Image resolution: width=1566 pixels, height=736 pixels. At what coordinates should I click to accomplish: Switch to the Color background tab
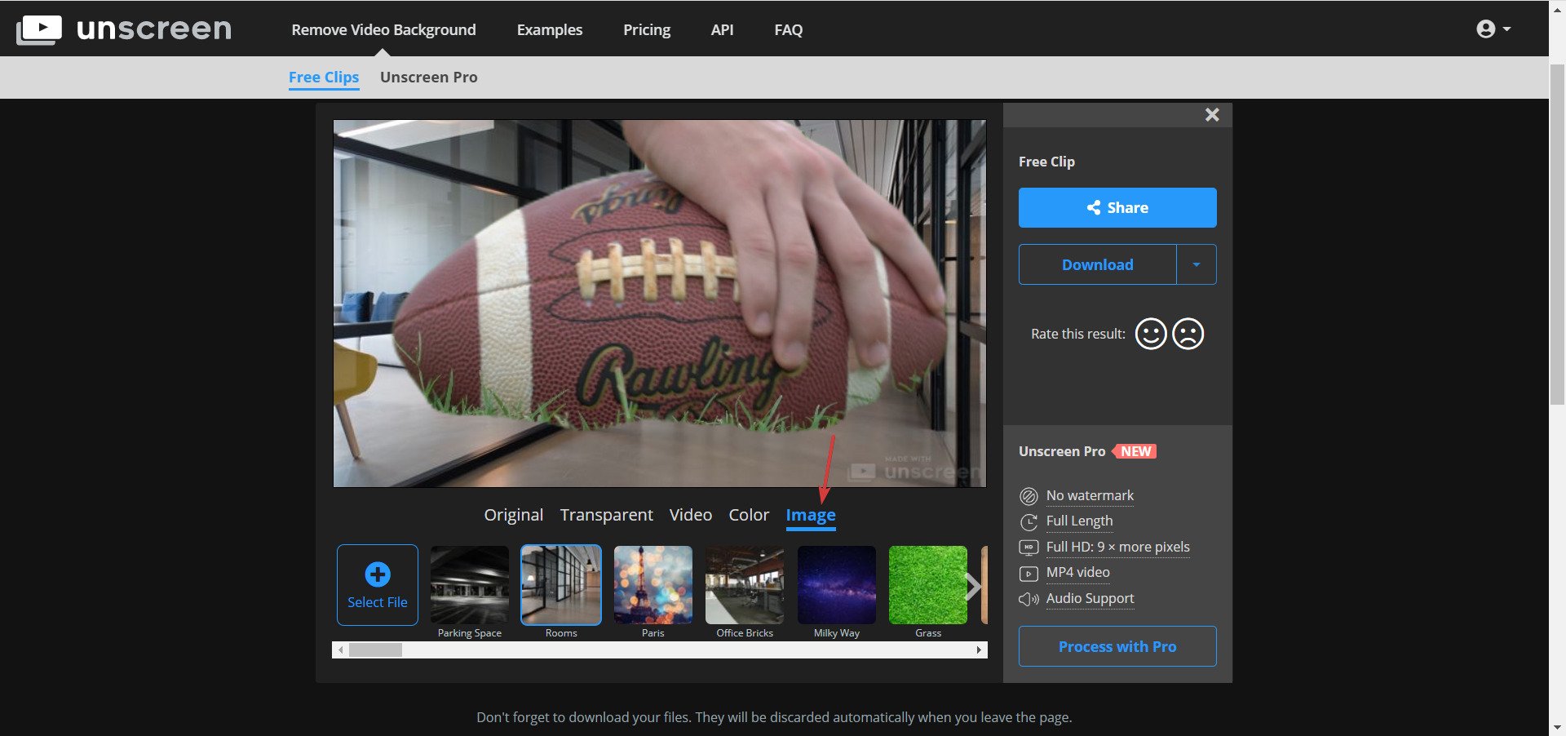pyautogui.click(x=749, y=515)
